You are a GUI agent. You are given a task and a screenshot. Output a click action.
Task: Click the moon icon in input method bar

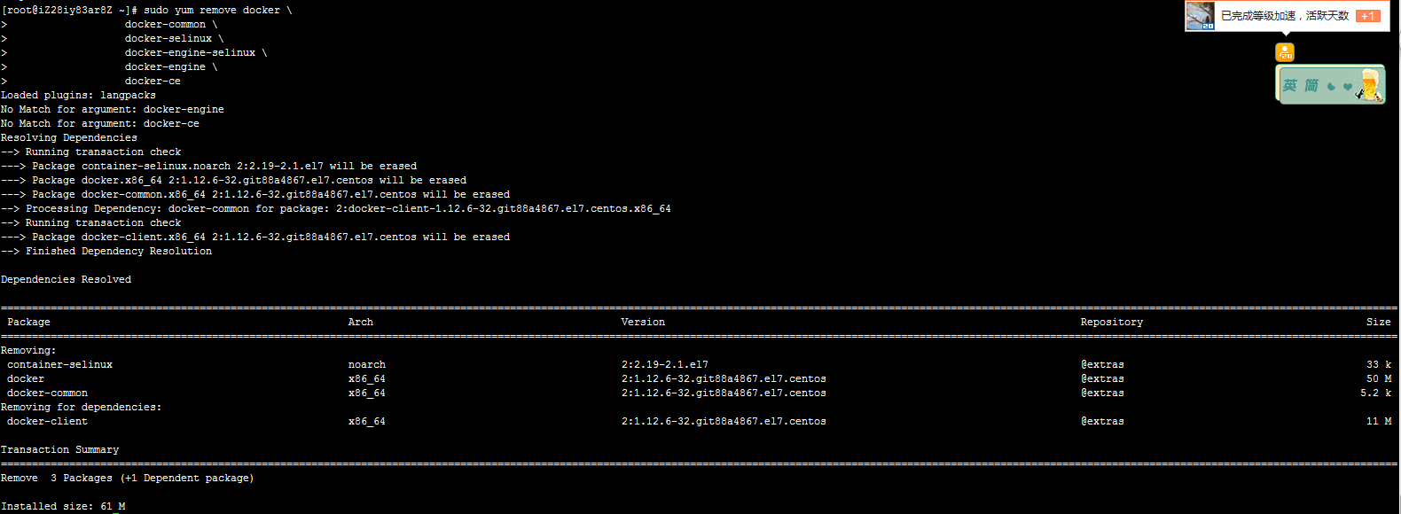[1331, 87]
